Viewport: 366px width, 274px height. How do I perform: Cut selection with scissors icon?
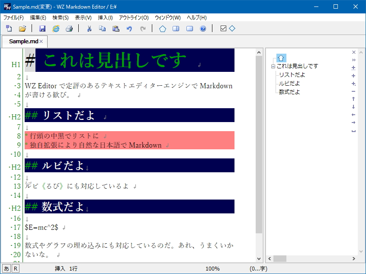(89, 29)
